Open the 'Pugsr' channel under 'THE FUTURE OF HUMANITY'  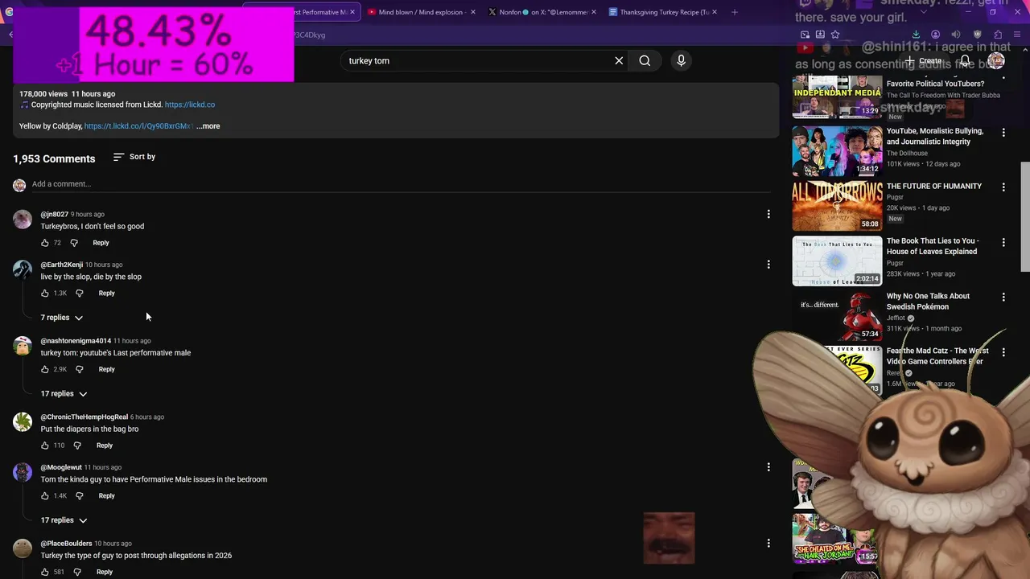895,197
